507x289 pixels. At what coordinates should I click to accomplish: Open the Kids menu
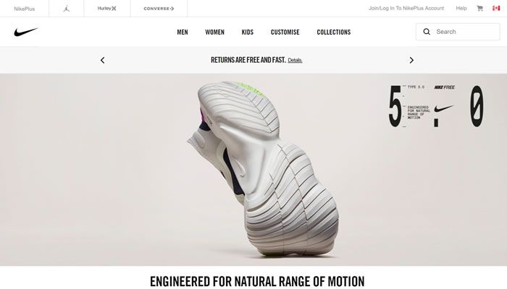(x=248, y=33)
